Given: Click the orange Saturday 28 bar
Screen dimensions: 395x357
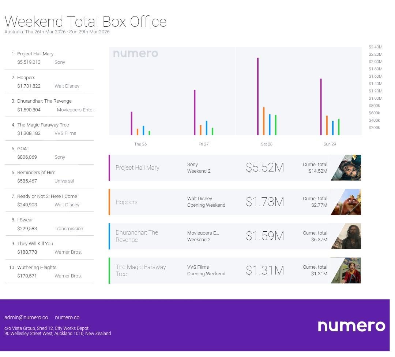Looking at the screenshot, I should coord(264,121).
